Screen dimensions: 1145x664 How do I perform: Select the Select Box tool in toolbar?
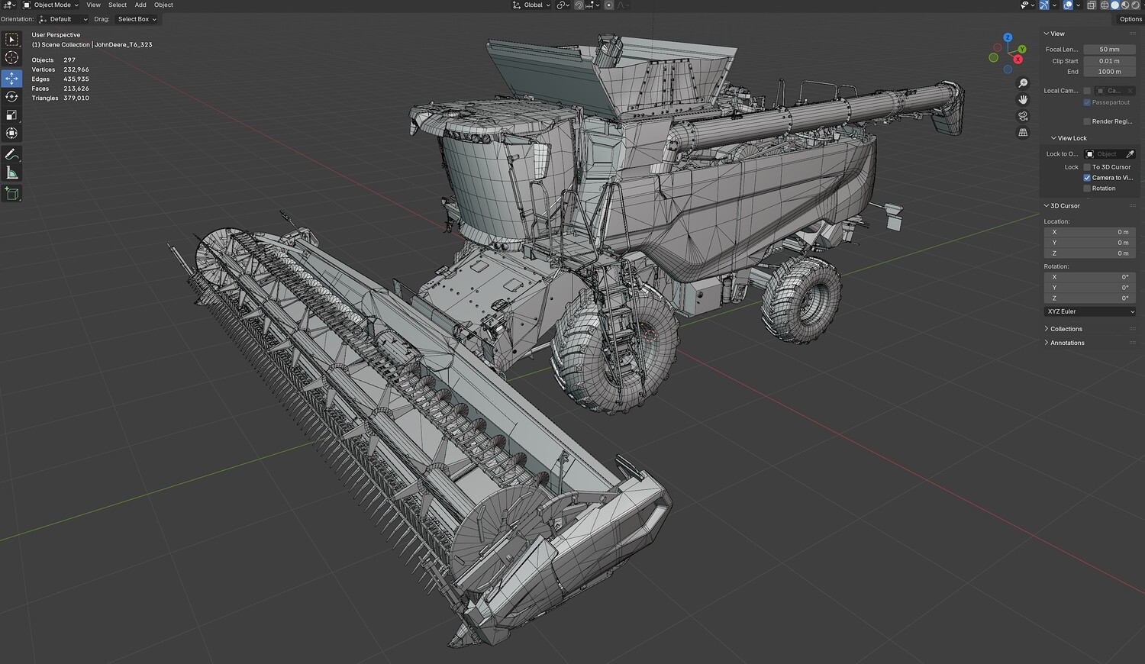(11, 40)
